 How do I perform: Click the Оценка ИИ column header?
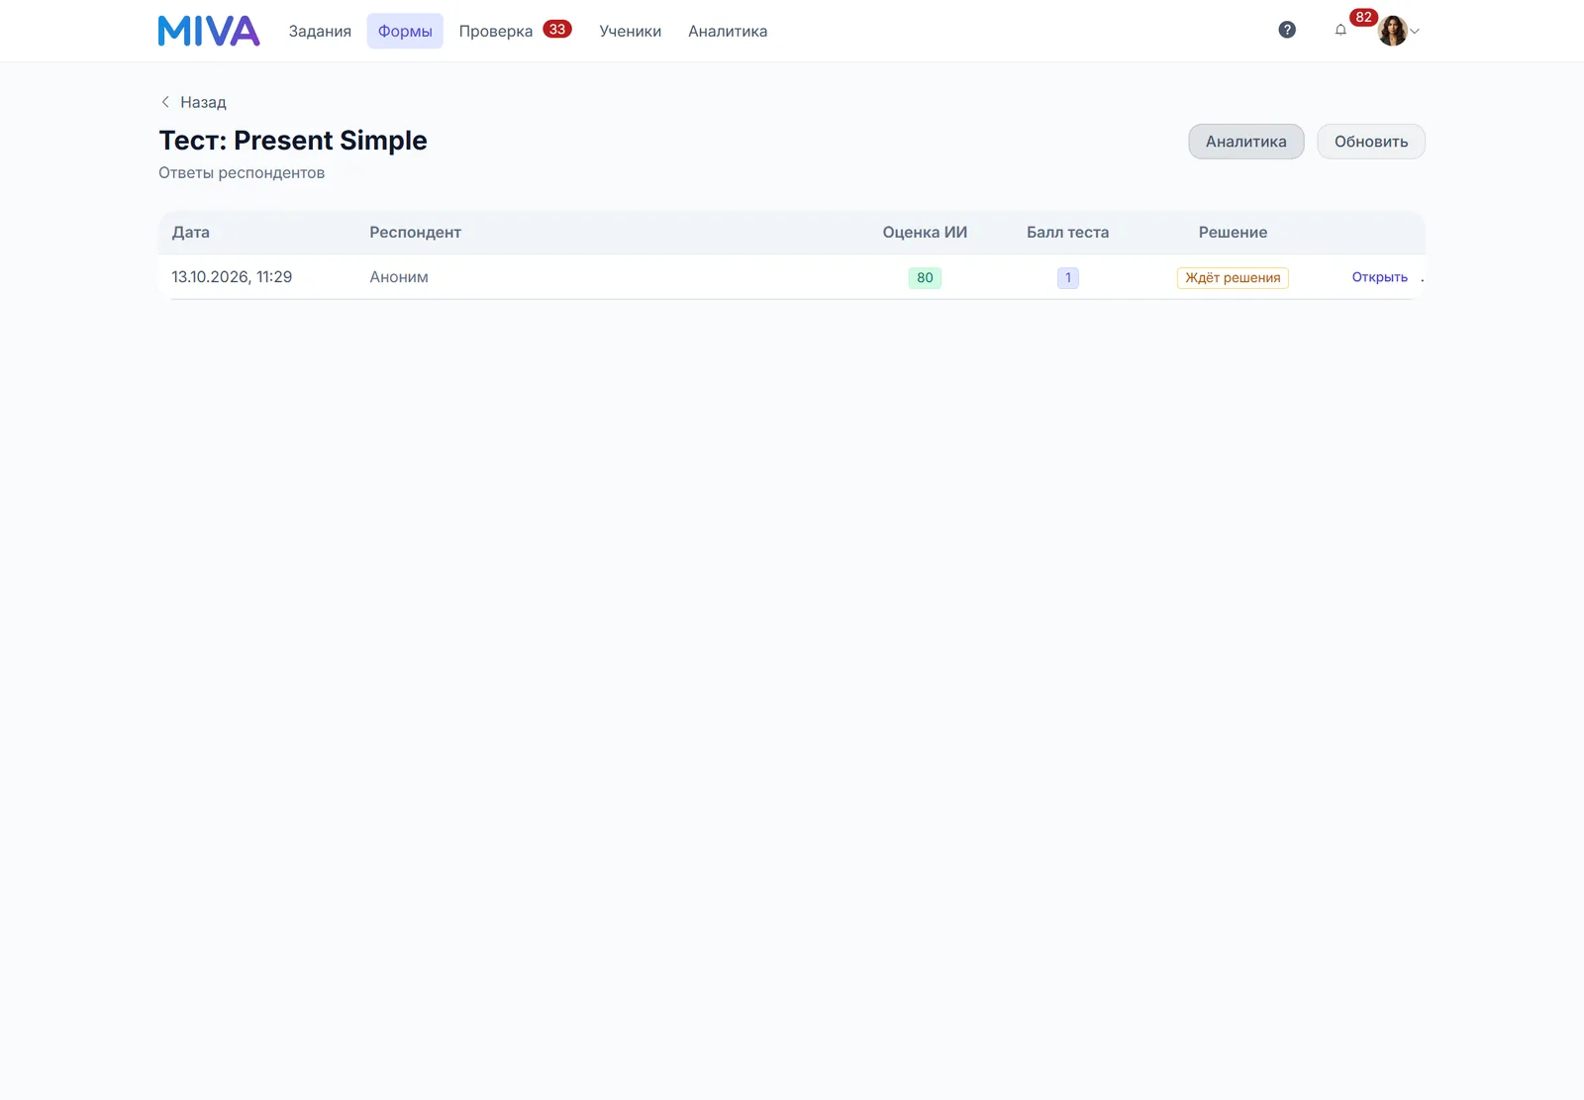tap(925, 233)
